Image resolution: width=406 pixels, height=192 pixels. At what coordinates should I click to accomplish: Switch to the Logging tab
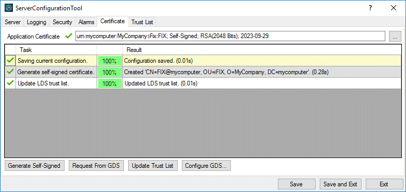[x=37, y=22]
